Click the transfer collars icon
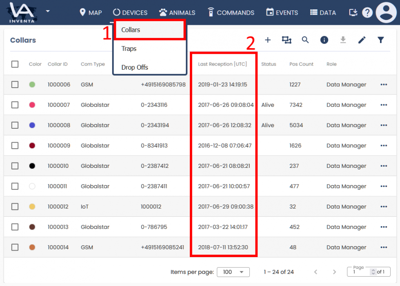Screen dimensions: 400x286 287,40
